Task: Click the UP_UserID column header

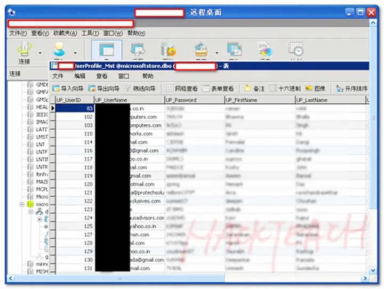Action: coord(74,100)
